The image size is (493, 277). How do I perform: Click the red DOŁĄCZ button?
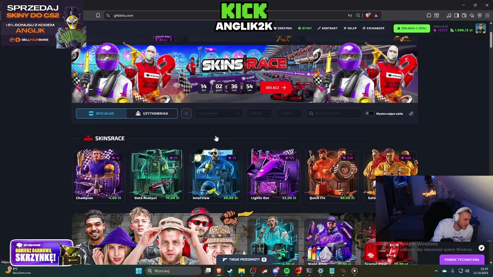[276, 87]
